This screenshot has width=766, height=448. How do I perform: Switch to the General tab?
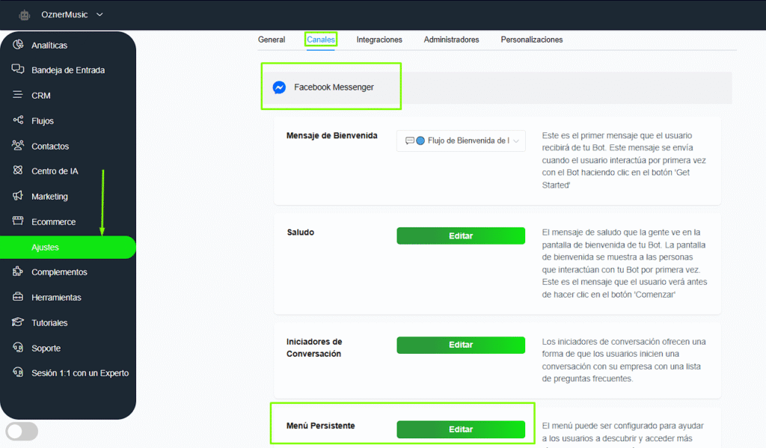tap(272, 40)
